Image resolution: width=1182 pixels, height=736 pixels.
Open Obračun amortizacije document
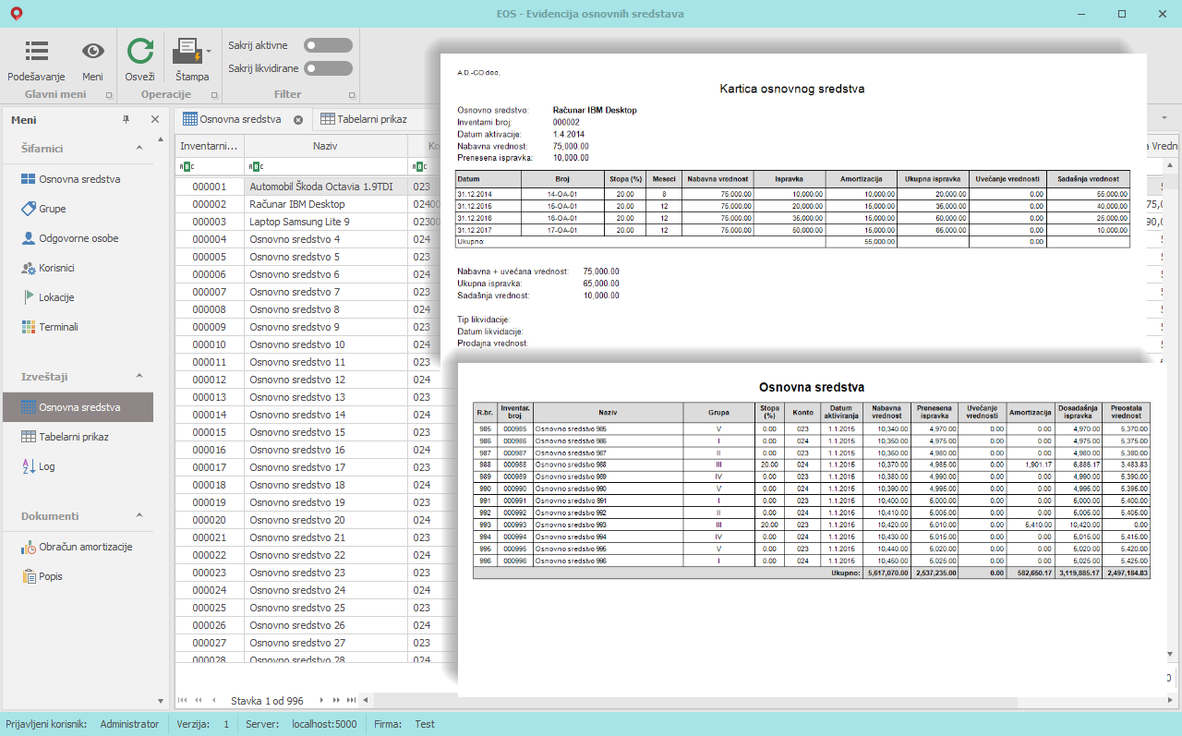pyautogui.click(x=78, y=547)
